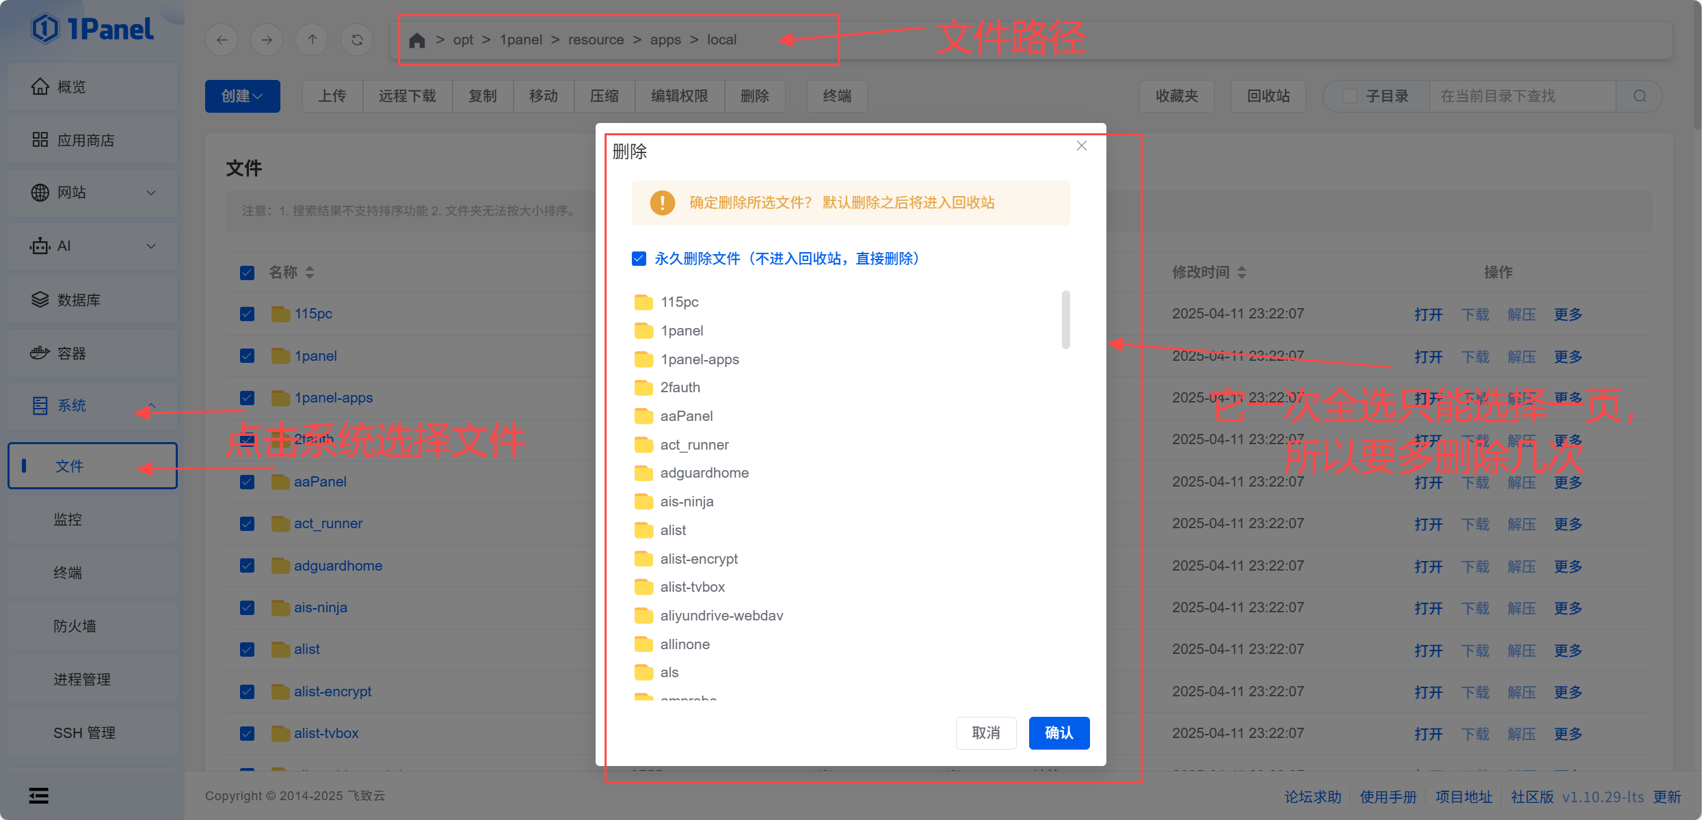This screenshot has height=820, width=1702.
Task: Uncheck permanent delete files checkbox
Action: point(639,258)
